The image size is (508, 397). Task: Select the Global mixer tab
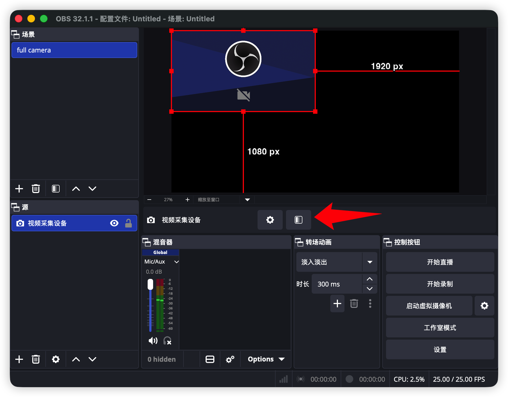coord(160,252)
